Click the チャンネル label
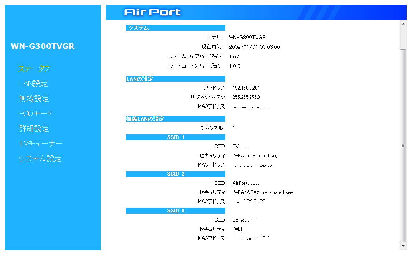Image resolution: width=412 pixels, height=270 pixels. click(212, 128)
